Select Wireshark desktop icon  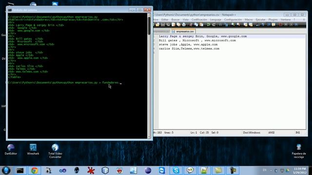pos(33,150)
